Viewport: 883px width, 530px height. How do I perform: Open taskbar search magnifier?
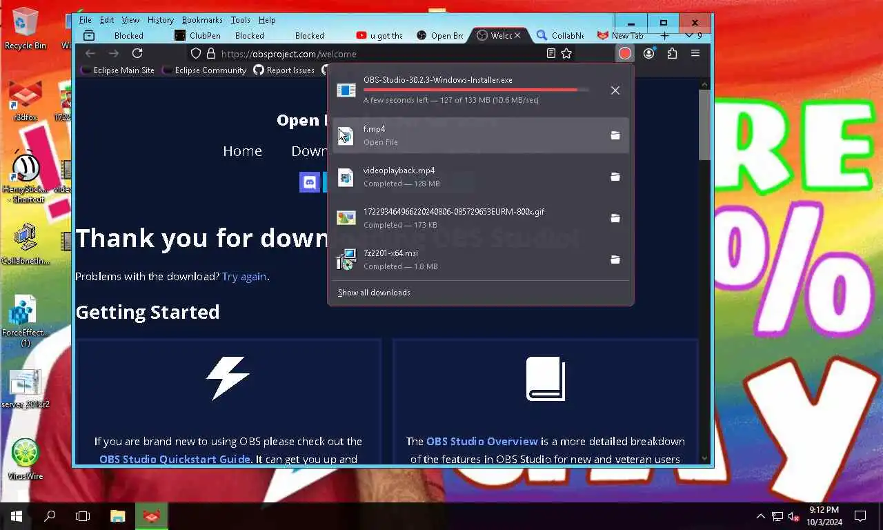(50, 516)
